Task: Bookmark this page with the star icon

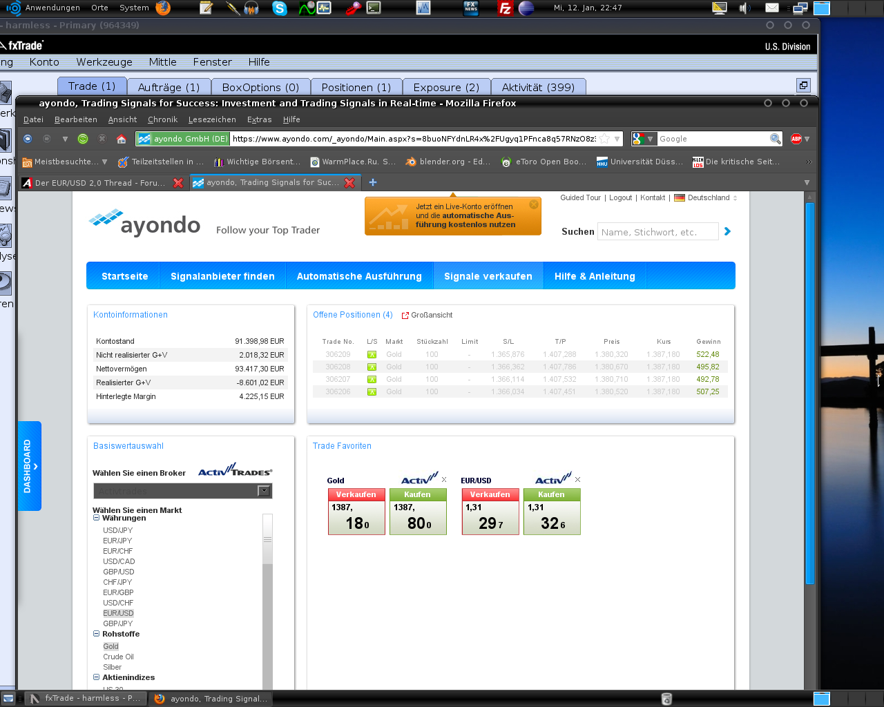Action: point(604,139)
